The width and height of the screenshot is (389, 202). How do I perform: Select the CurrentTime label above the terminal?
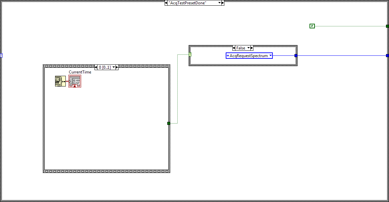pos(80,72)
